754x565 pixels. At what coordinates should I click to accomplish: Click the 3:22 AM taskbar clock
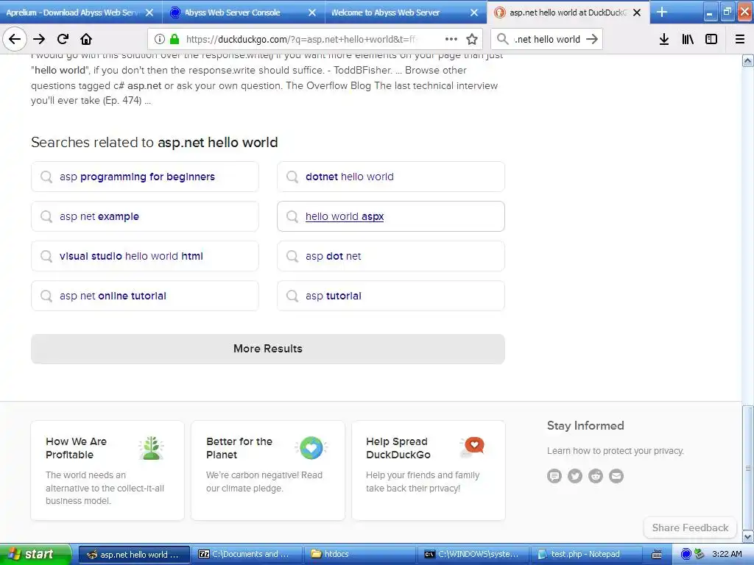point(727,554)
